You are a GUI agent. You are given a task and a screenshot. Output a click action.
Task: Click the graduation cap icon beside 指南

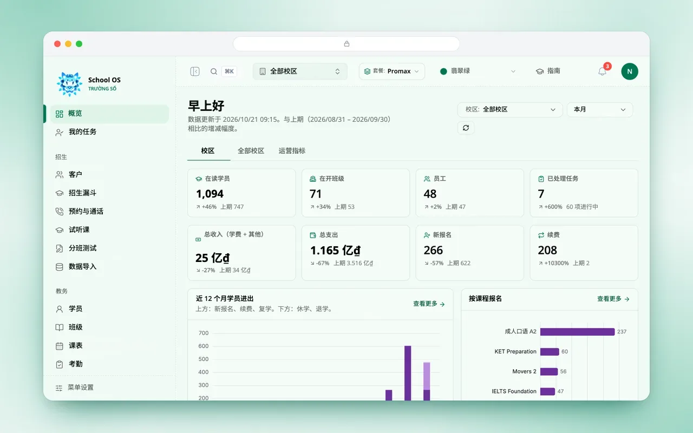pyautogui.click(x=539, y=71)
